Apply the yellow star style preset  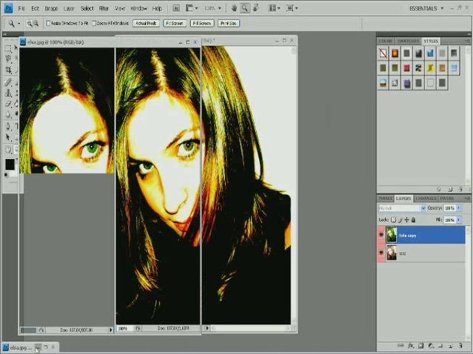431,68
